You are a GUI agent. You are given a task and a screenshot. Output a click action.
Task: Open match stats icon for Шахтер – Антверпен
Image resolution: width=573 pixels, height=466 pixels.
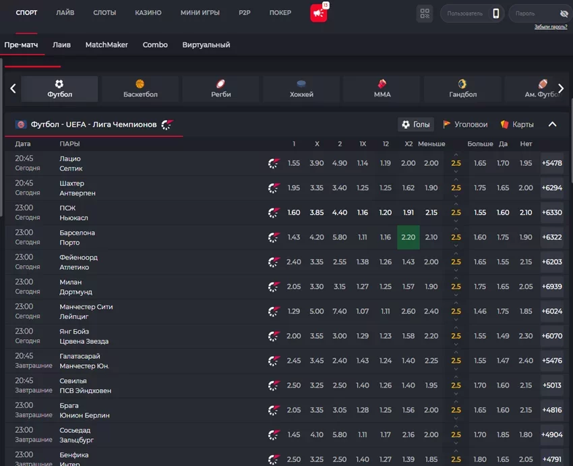[274, 188]
